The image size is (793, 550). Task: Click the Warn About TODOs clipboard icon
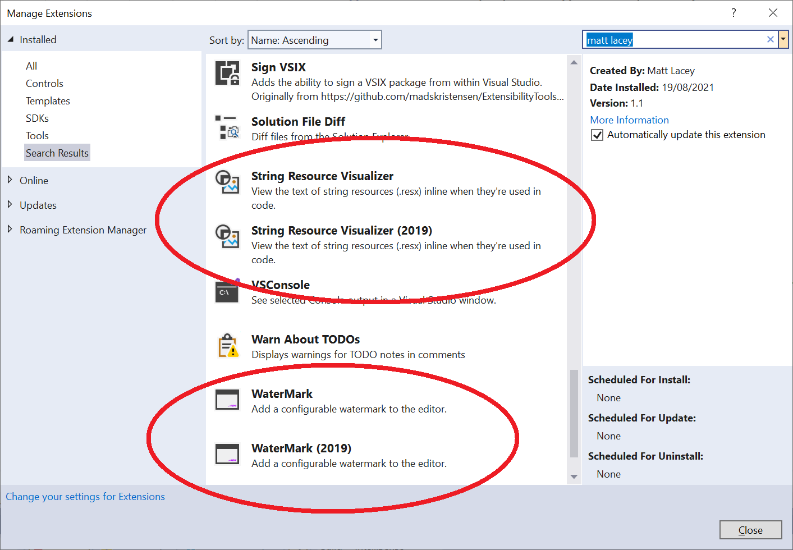[x=227, y=346]
